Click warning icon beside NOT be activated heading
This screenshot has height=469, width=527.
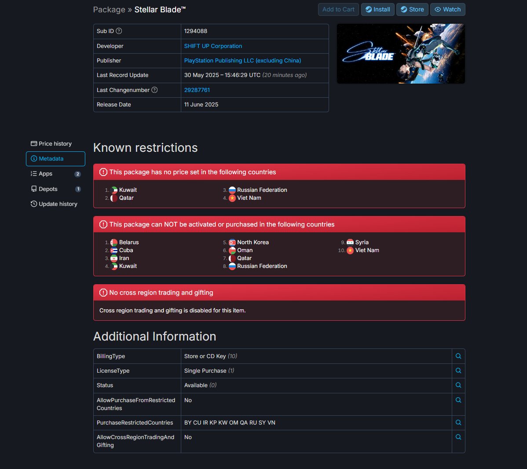pyautogui.click(x=103, y=224)
